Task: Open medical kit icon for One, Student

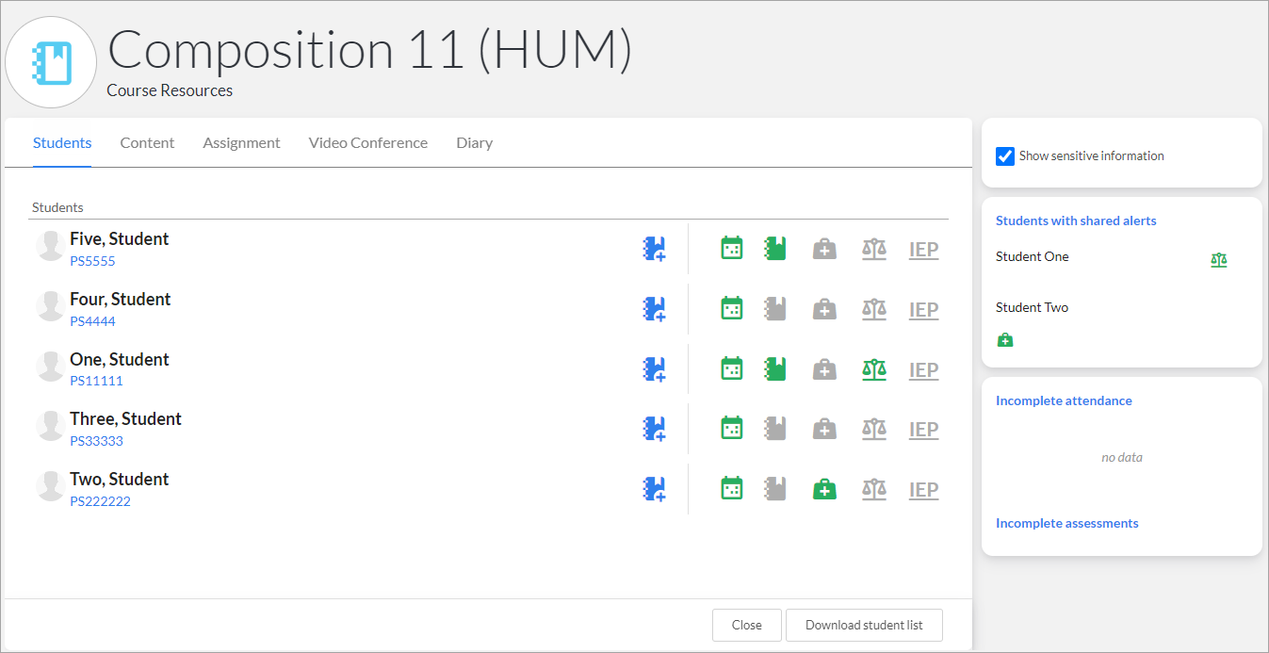Action: pyautogui.click(x=824, y=369)
